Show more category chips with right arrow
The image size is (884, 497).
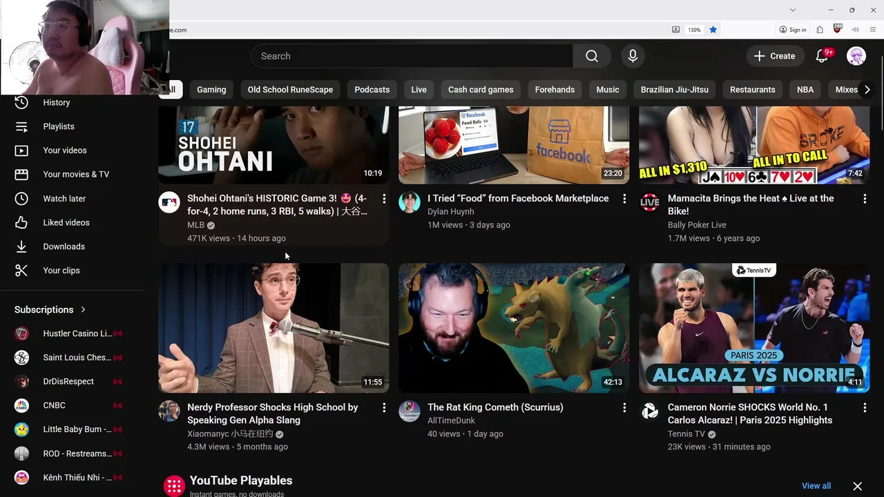[867, 90]
